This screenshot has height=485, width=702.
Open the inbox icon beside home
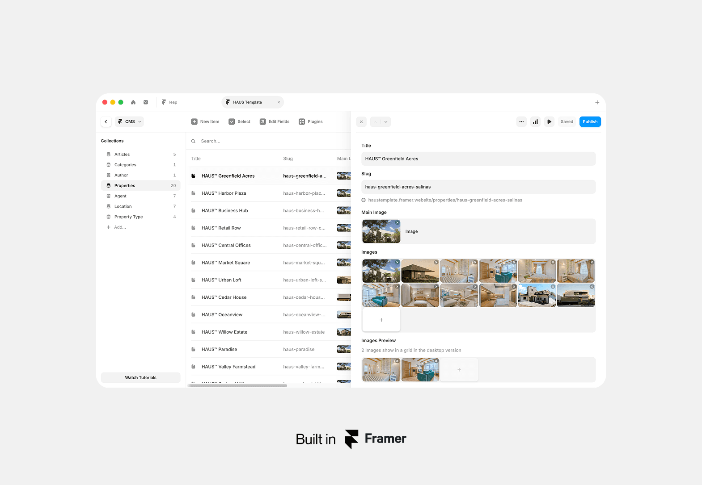(x=146, y=102)
